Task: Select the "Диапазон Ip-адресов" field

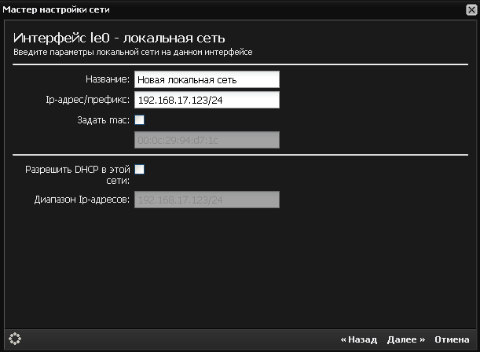Action: [x=207, y=200]
